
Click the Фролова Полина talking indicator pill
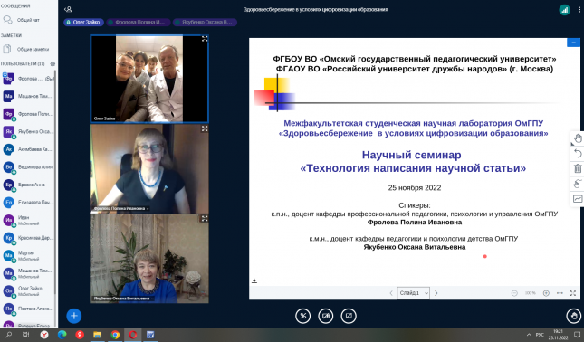[x=139, y=23]
